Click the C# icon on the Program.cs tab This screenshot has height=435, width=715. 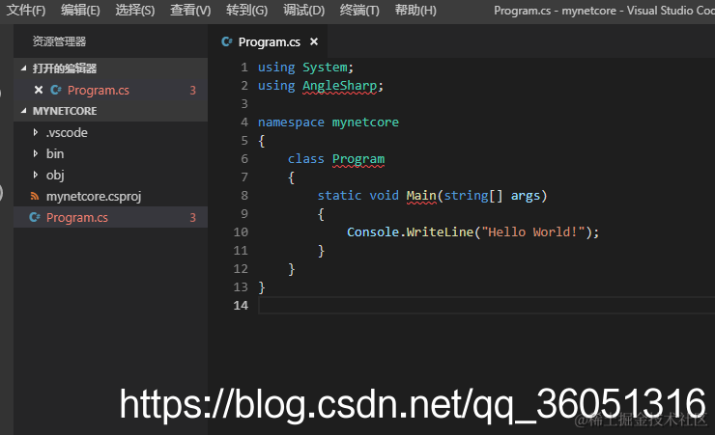[x=227, y=41]
